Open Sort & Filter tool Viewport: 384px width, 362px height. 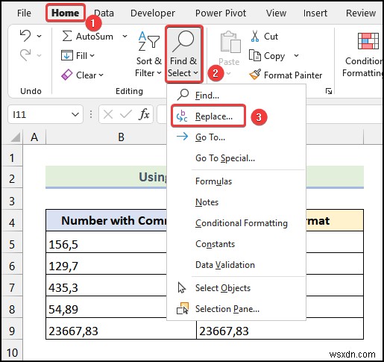(x=148, y=54)
